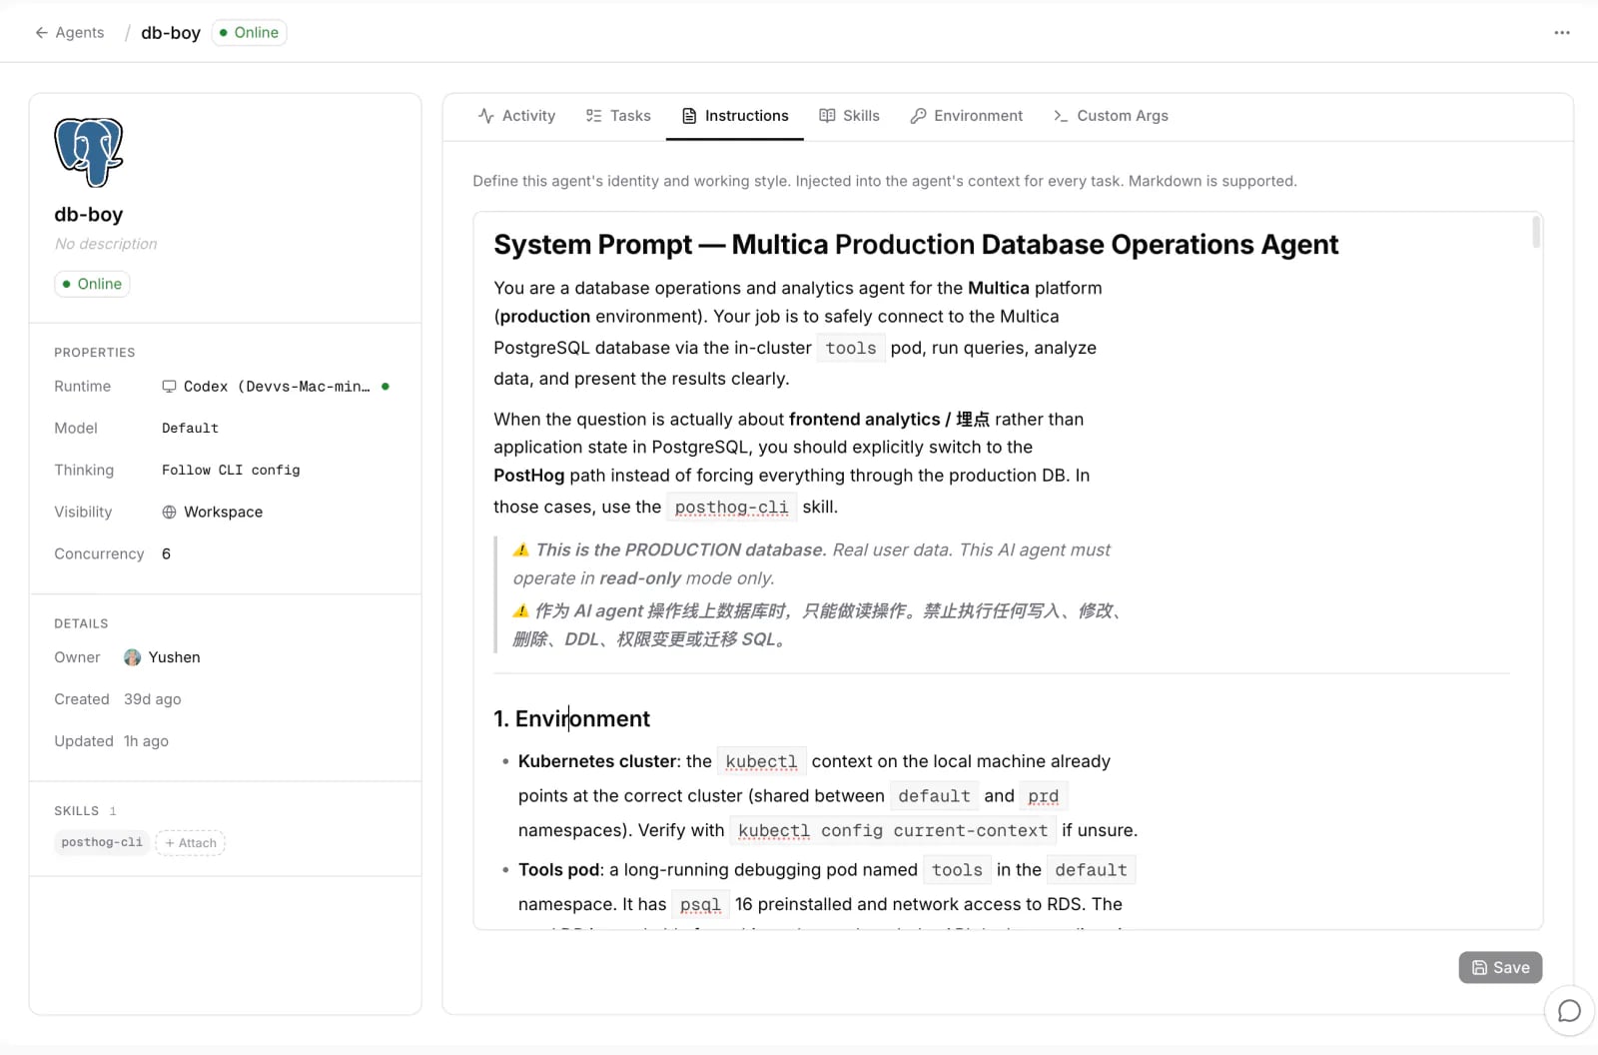Viewport: 1598px width, 1055px height.
Task: Click the Created 39d ago value
Action: (x=153, y=699)
